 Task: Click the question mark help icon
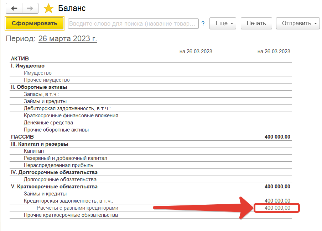[203, 24]
